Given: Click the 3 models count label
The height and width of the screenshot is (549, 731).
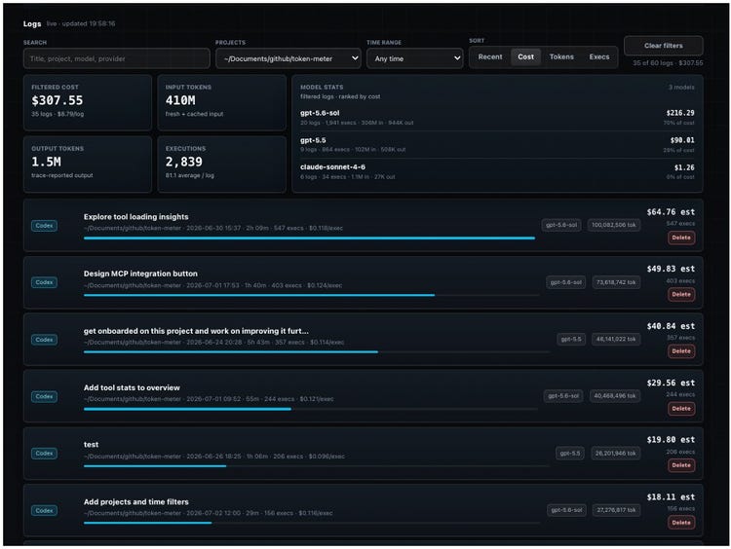Looking at the screenshot, I should [681, 87].
